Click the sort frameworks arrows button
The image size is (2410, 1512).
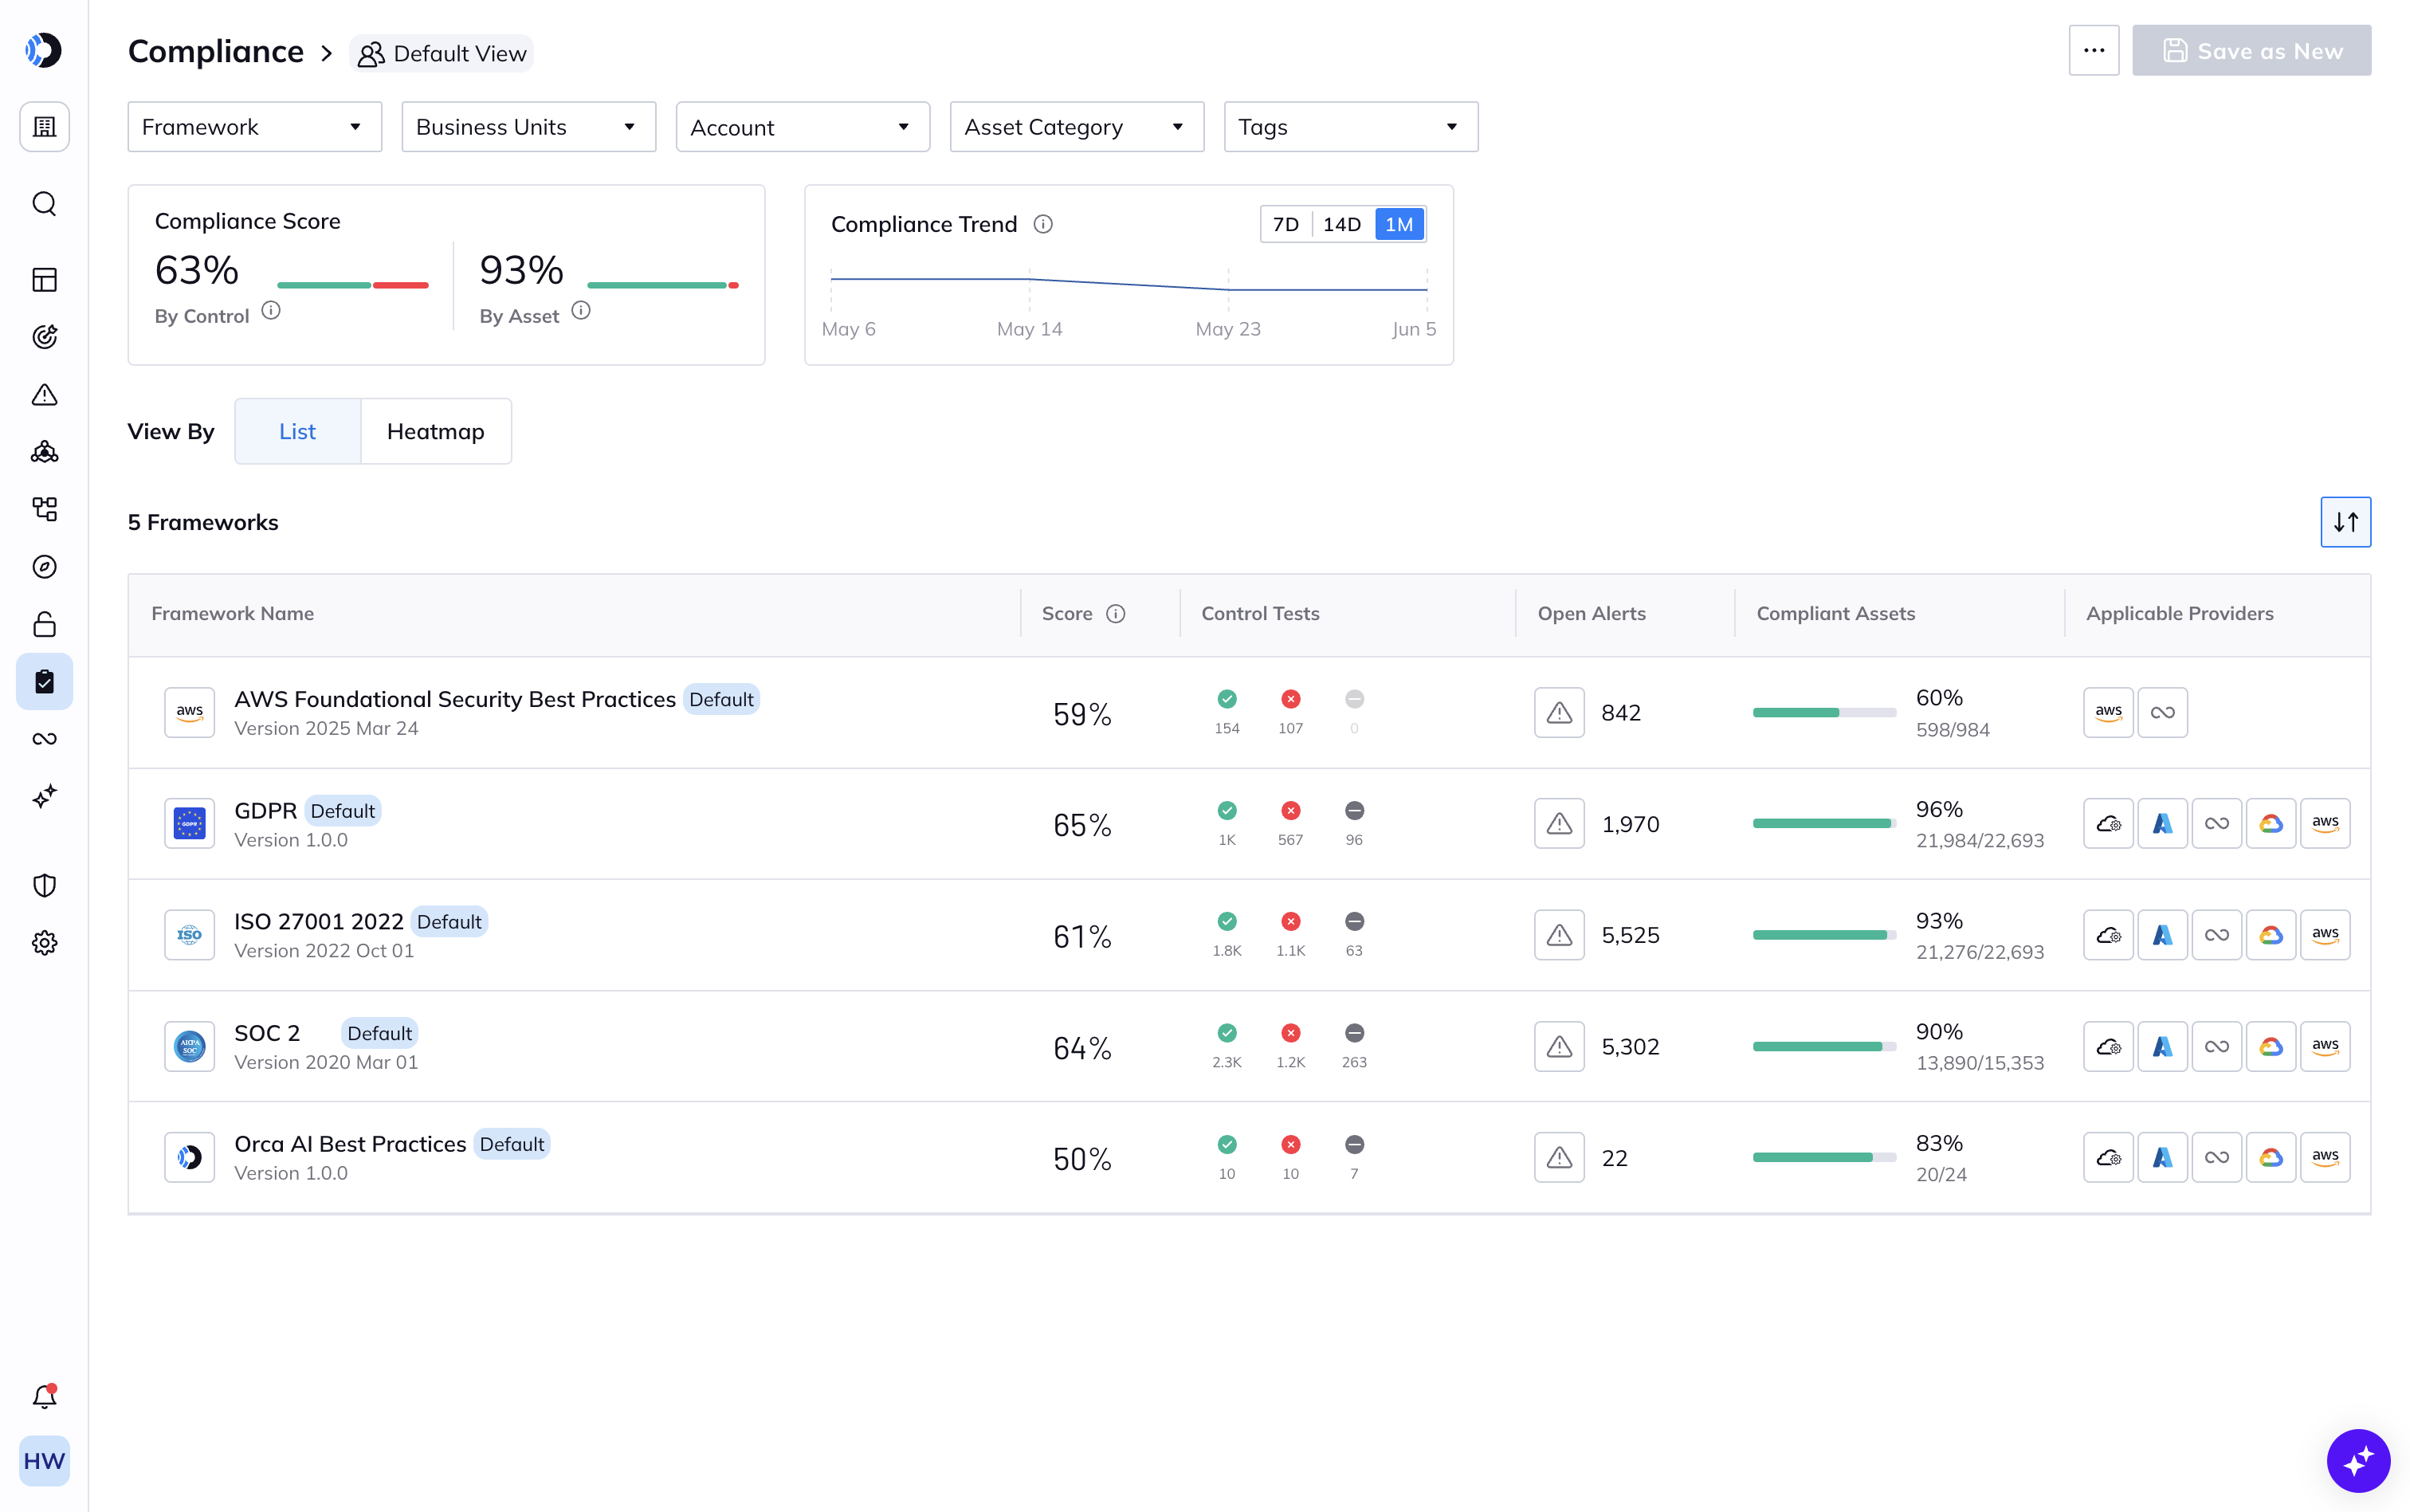tap(2345, 522)
